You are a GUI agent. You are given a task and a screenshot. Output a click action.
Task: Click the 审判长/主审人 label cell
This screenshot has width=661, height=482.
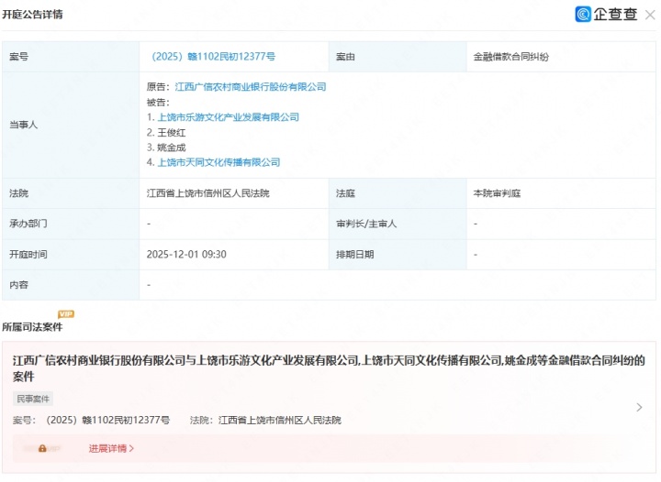[398, 224]
